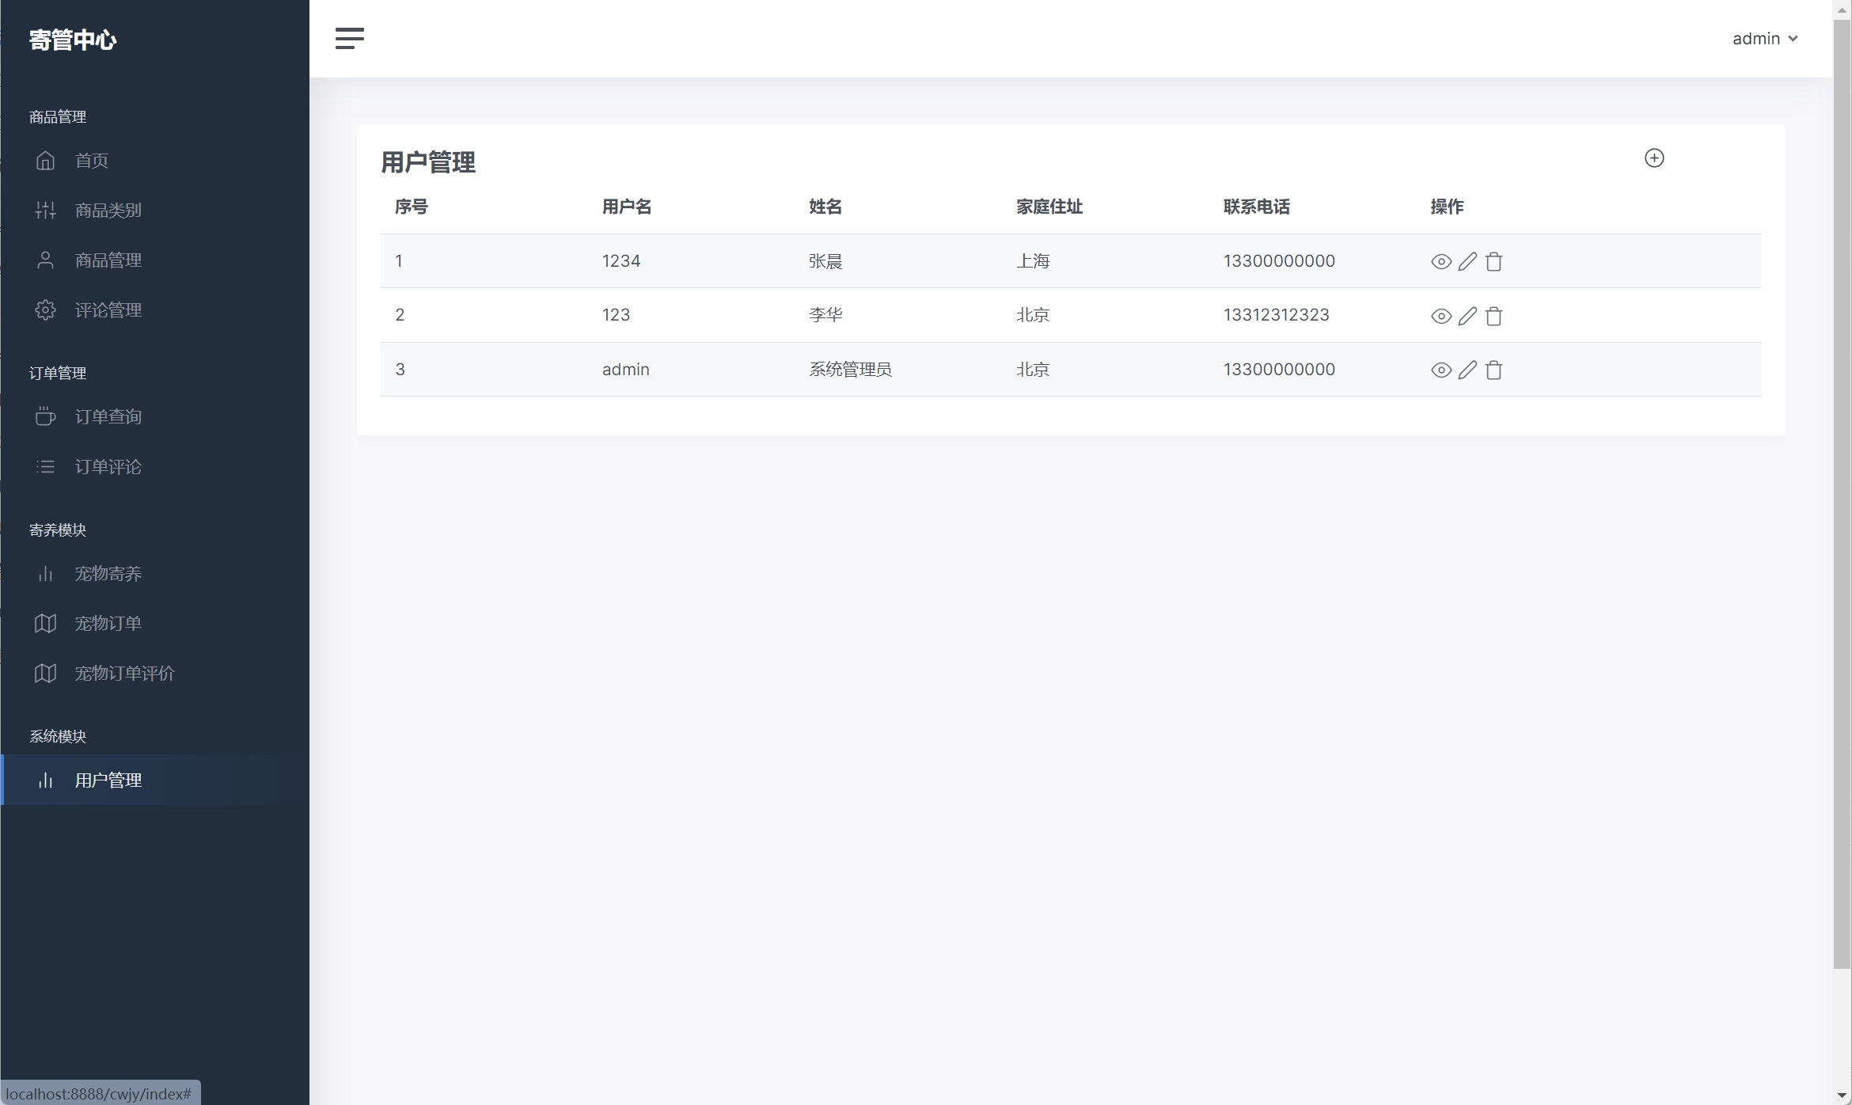This screenshot has height=1105, width=1852.
Task: Open 首页 in the sidebar
Action: pyautogui.click(x=91, y=161)
